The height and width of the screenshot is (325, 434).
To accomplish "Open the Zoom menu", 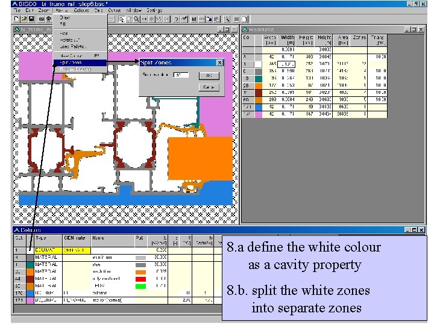I will pyautogui.click(x=43, y=10).
